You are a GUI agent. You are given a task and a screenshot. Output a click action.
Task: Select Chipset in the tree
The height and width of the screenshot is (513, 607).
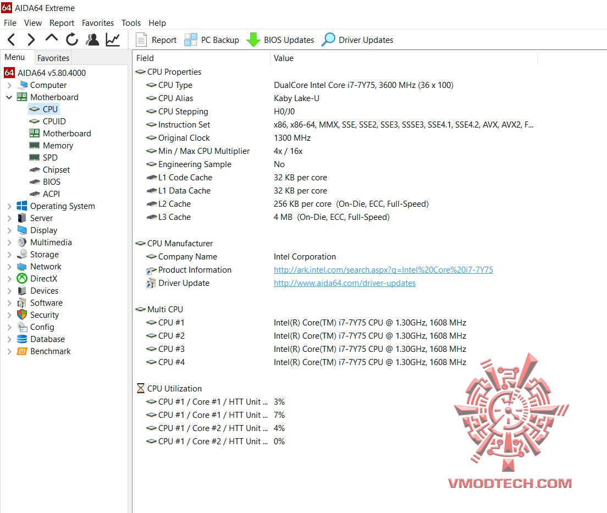[56, 169]
